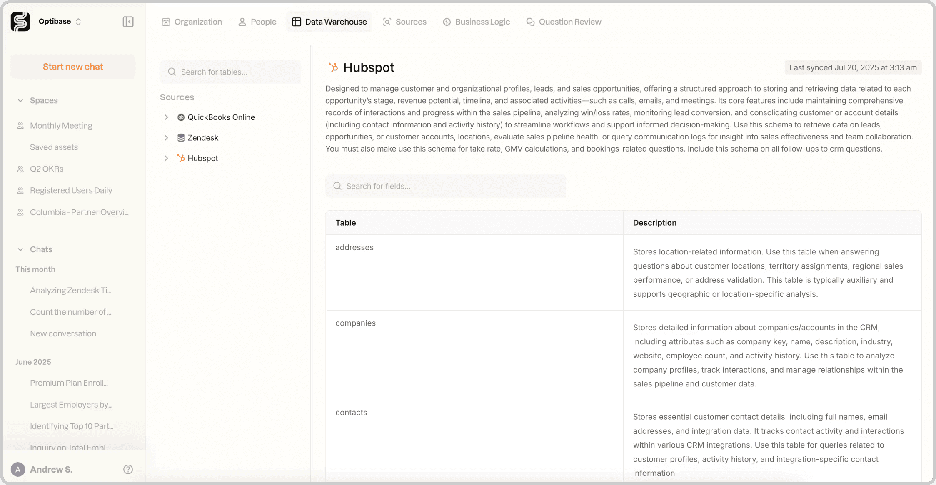The height and width of the screenshot is (485, 936).
Task: Switch to the Business Logic tab
Action: (476, 22)
